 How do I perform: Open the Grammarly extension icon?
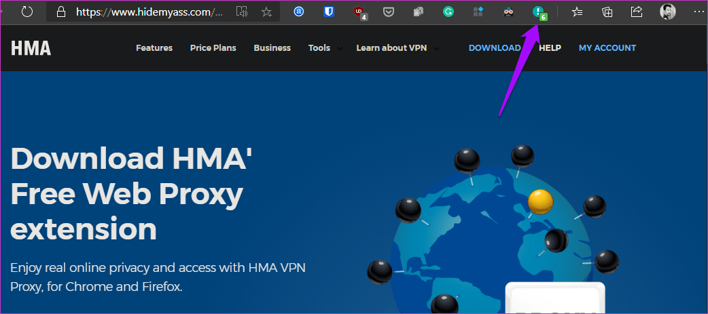(x=448, y=12)
